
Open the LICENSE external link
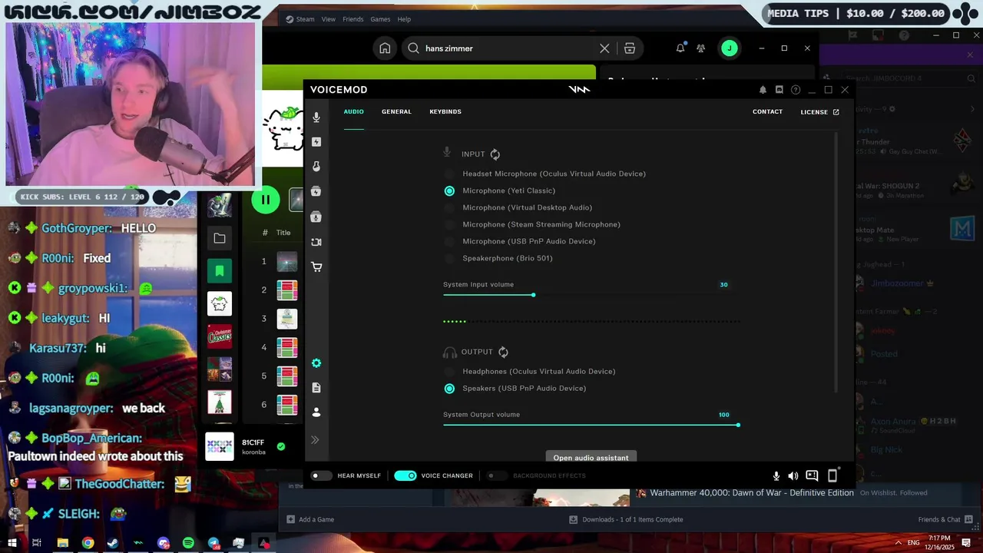pyautogui.click(x=819, y=112)
